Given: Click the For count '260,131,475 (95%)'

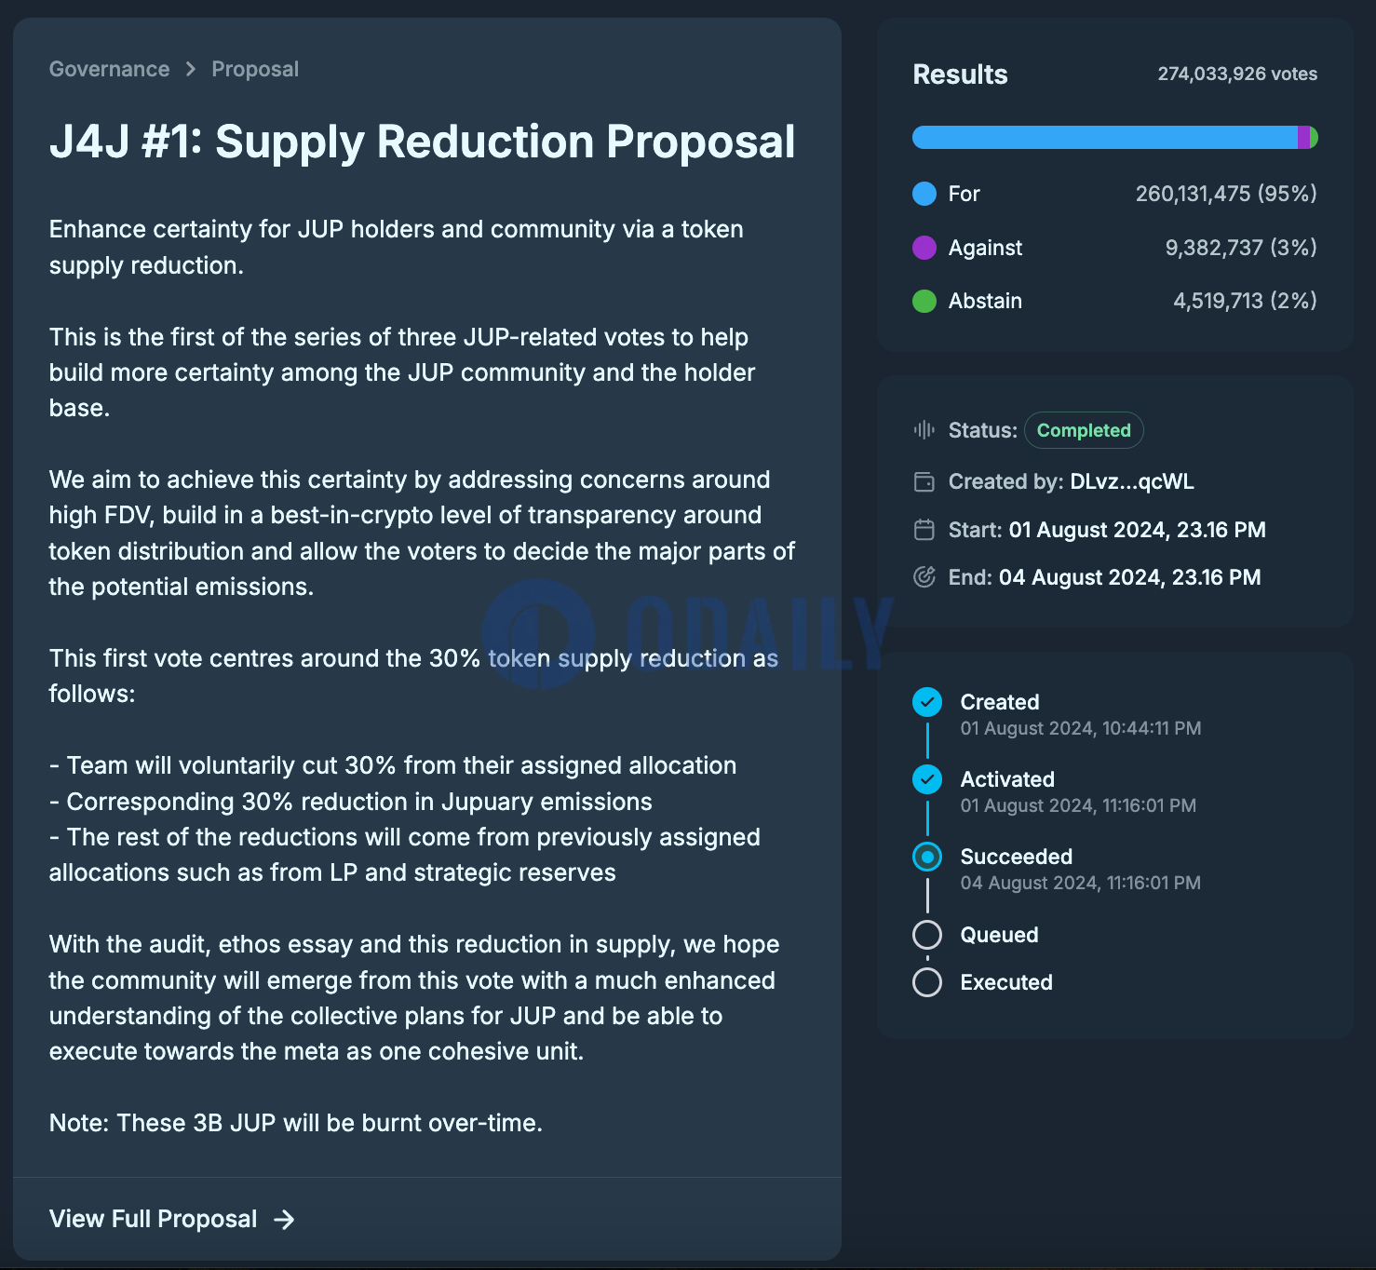Looking at the screenshot, I should [1226, 194].
